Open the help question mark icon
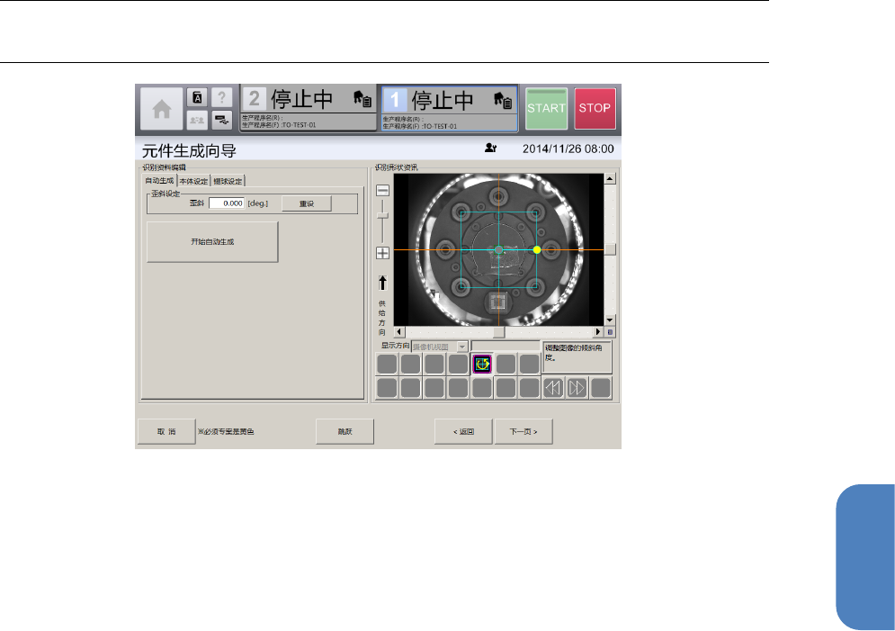895x631 pixels. pyautogui.click(x=222, y=98)
